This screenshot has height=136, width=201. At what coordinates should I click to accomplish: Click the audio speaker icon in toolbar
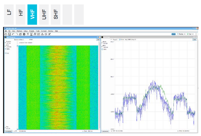(45, 34)
